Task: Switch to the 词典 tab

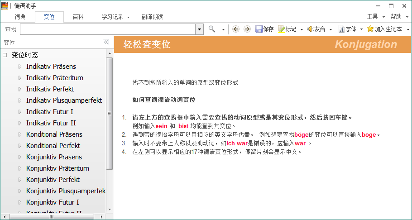Action: click(x=20, y=17)
